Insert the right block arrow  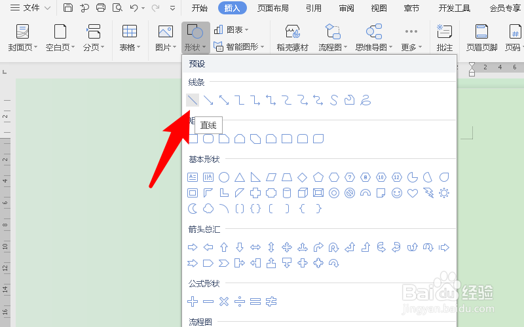193,247
